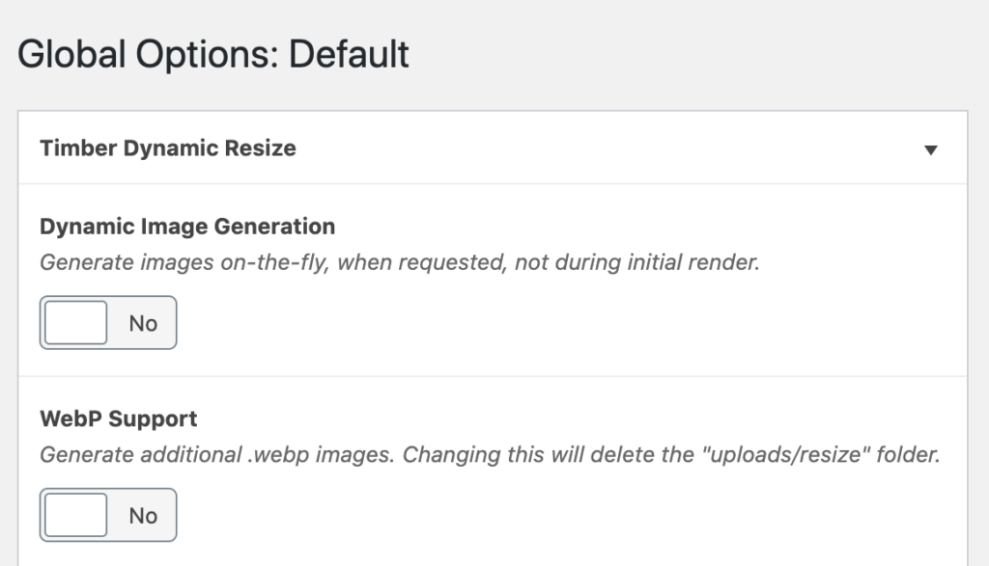Enable the Dynamic Image Generation switch
The image size is (989, 566).
(108, 322)
